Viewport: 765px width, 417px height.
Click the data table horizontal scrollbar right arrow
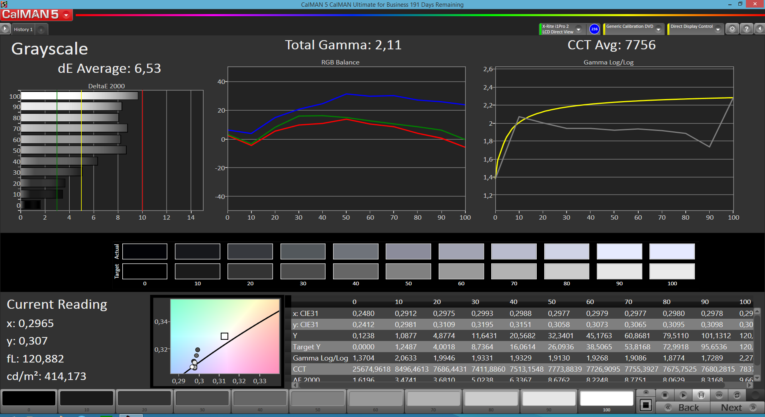(749, 385)
